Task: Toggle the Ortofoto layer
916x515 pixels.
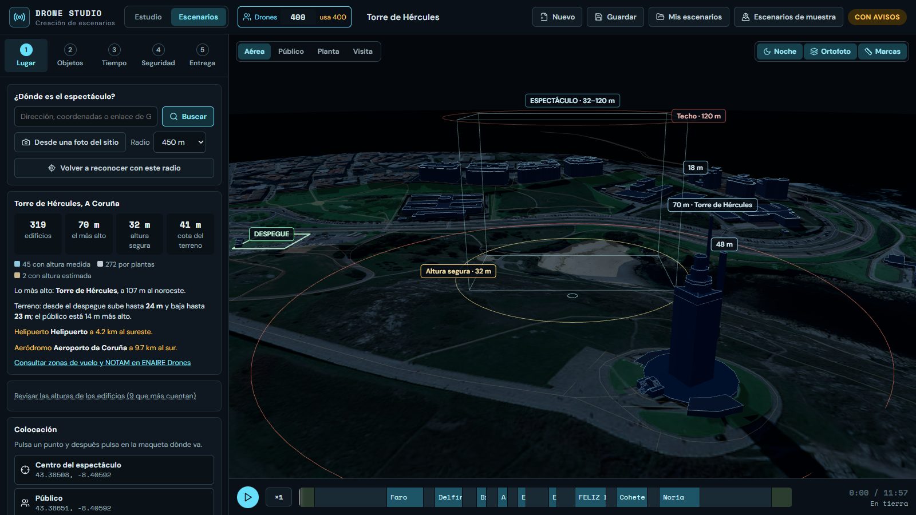Action: pyautogui.click(x=830, y=51)
